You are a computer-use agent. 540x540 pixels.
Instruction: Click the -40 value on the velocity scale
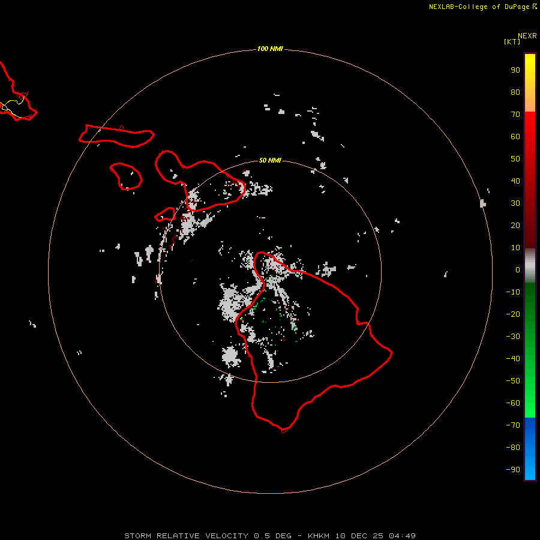(x=513, y=359)
